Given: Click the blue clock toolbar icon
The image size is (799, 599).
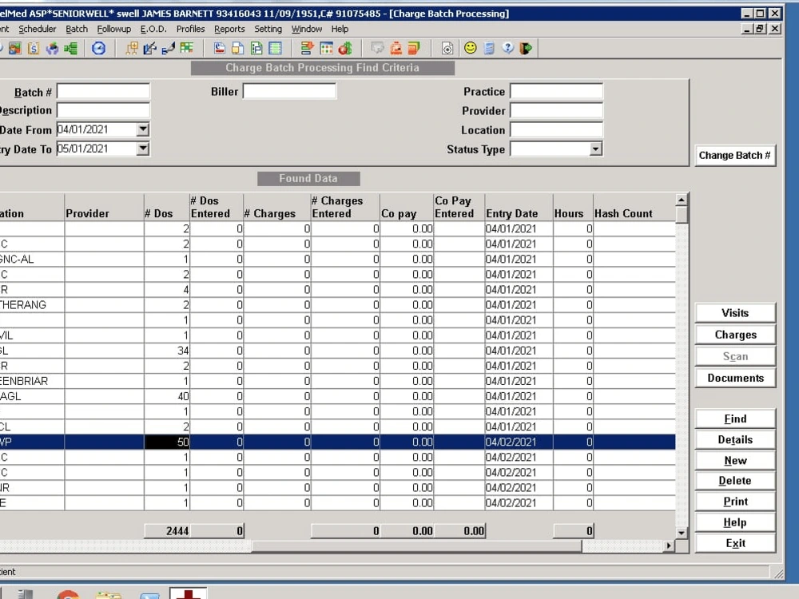Looking at the screenshot, I should 99,49.
